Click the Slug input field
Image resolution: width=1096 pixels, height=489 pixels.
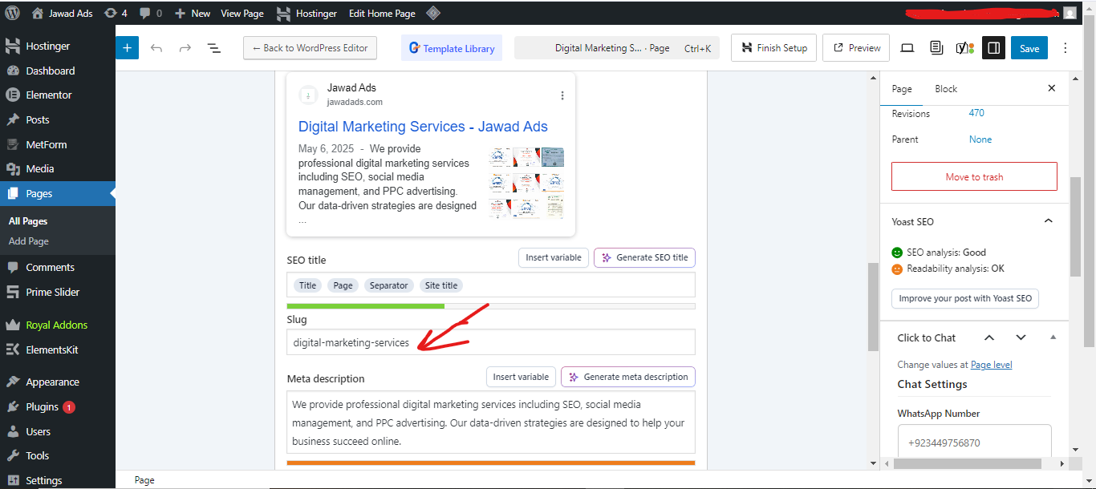[490, 342]
